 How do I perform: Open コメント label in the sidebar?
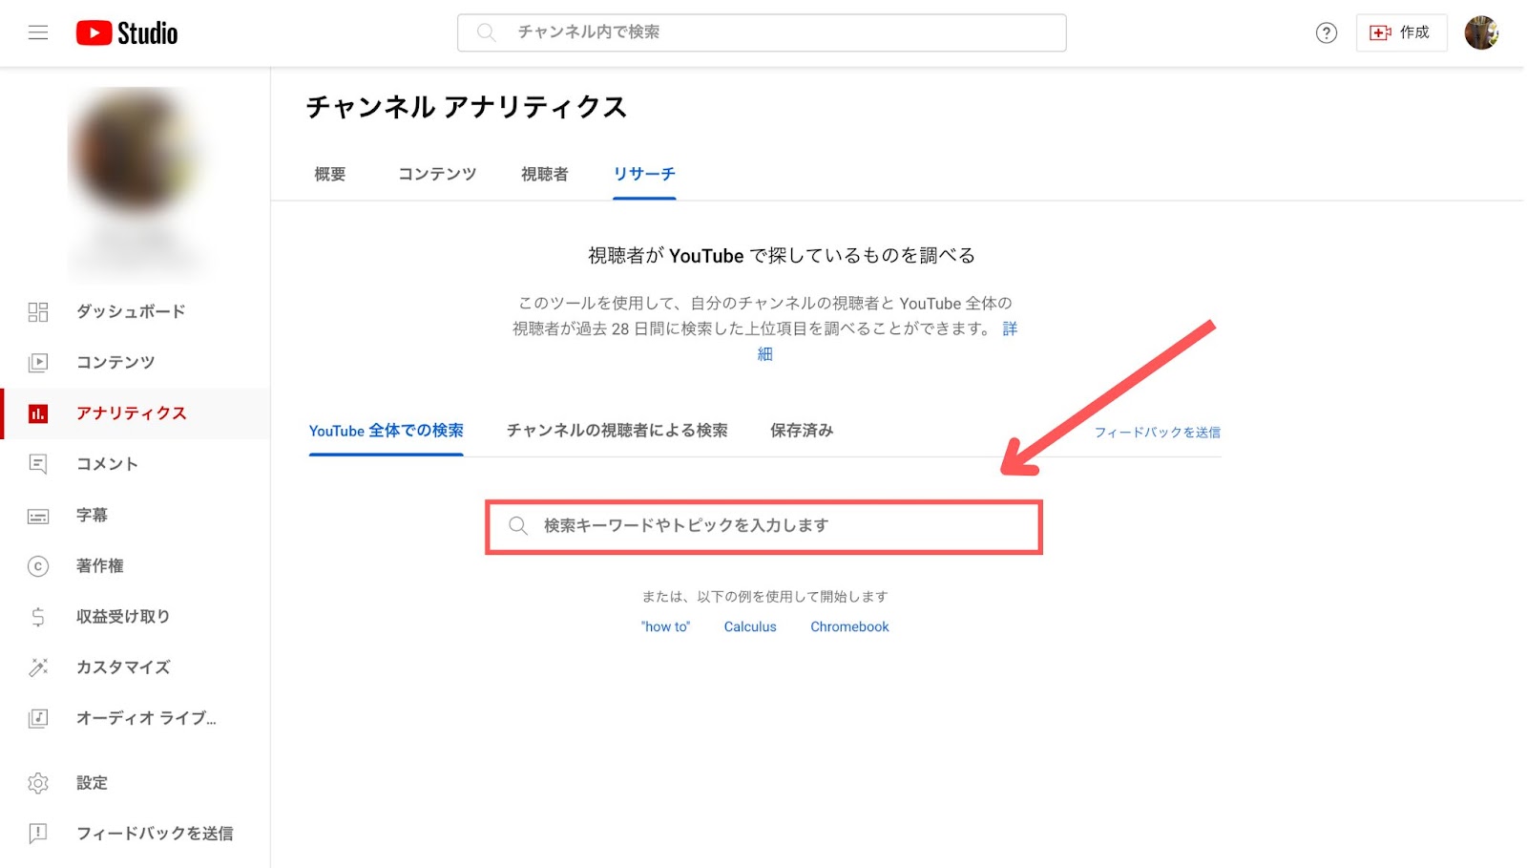pyautogui.click(x=107, y=463)
